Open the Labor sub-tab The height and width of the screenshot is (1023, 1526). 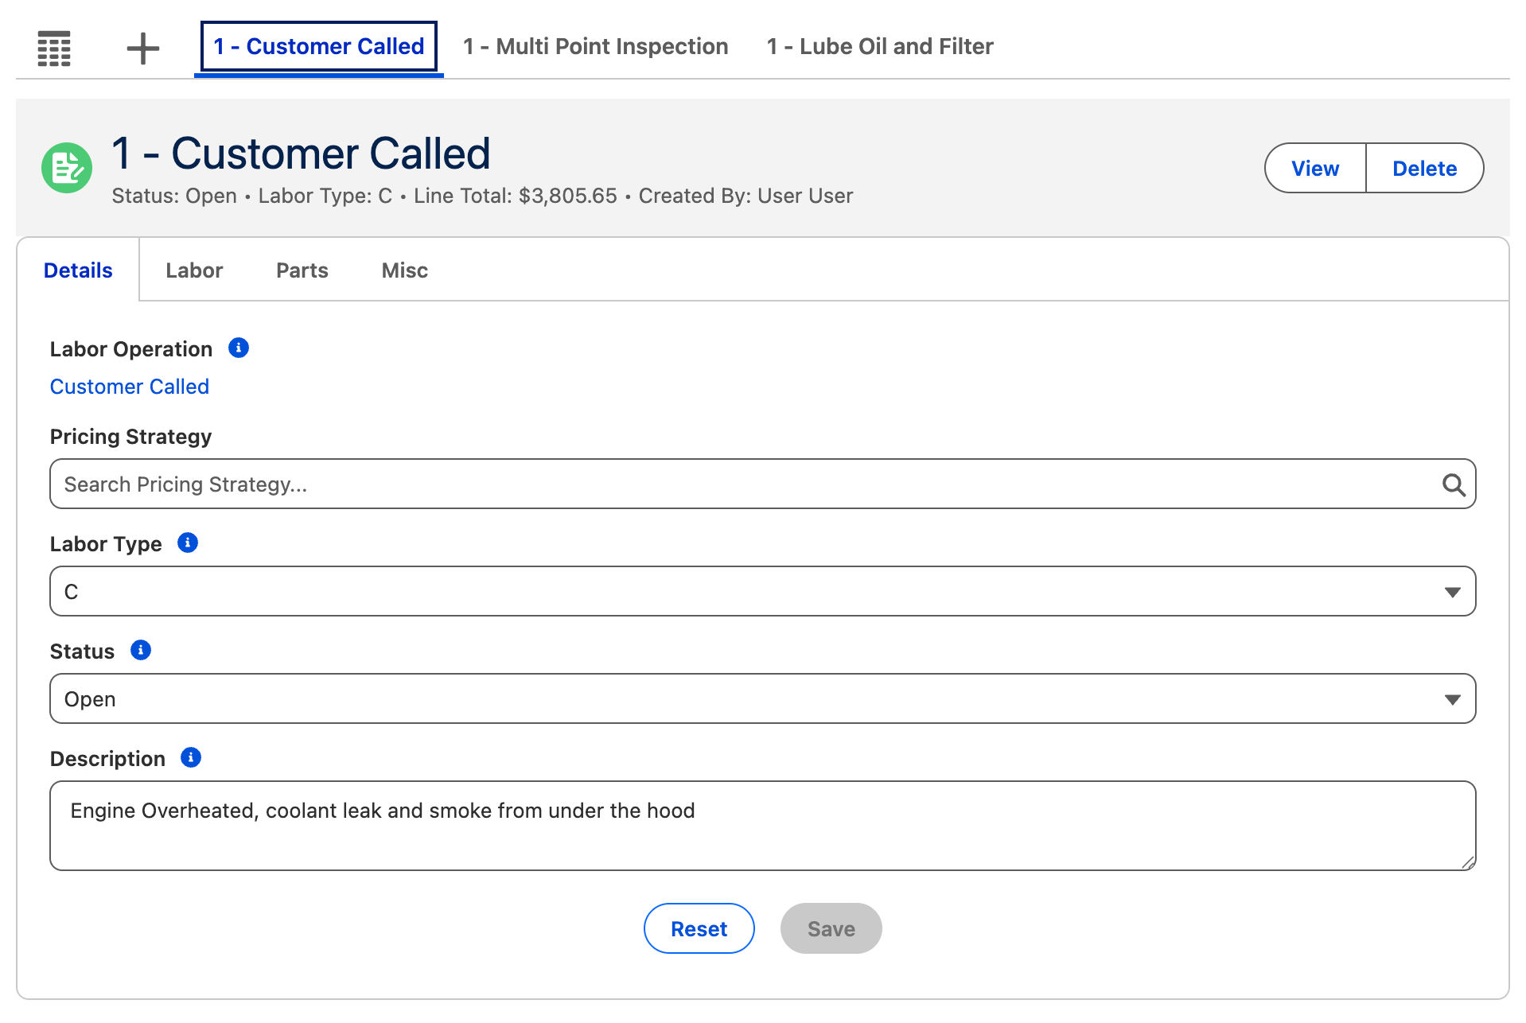click(x=194, y=270)
